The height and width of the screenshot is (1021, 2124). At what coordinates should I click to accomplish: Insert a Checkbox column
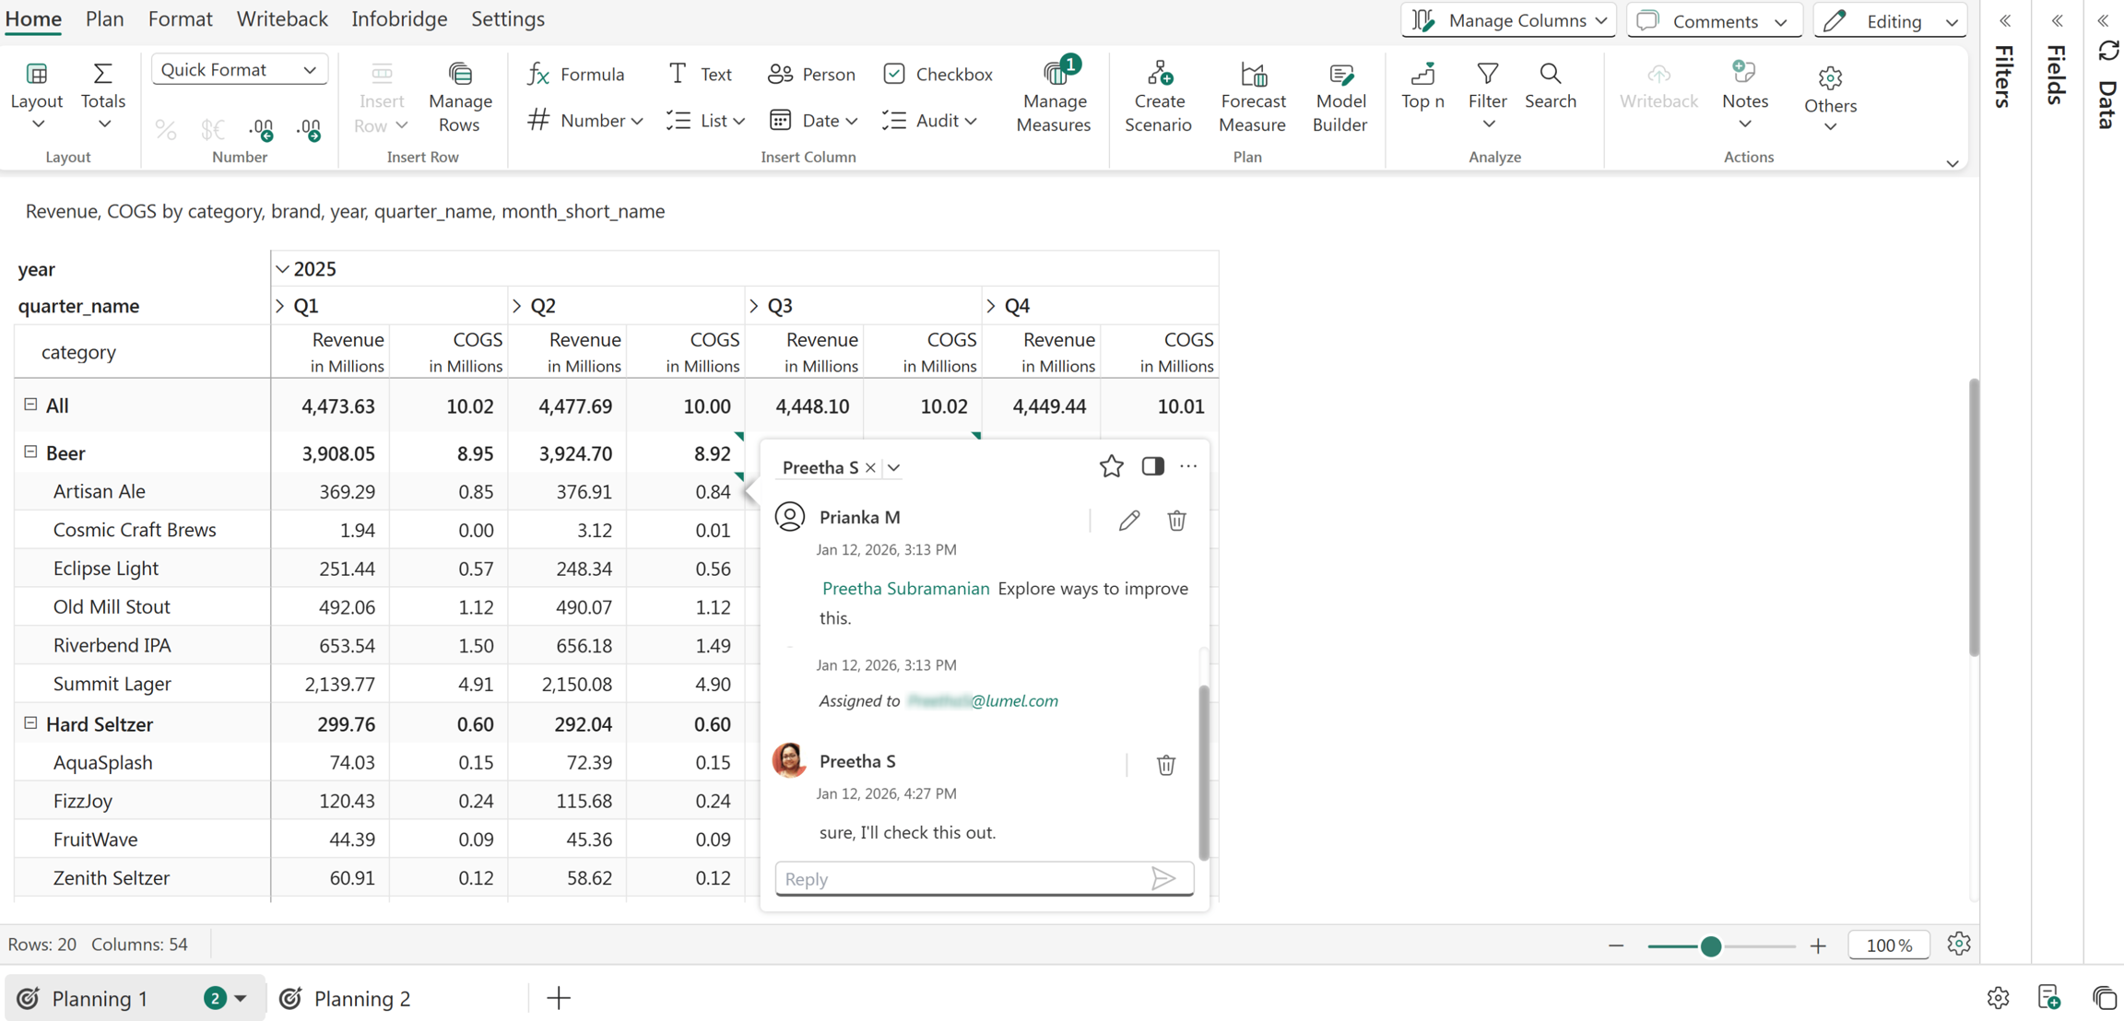click(x=938, y=74)
